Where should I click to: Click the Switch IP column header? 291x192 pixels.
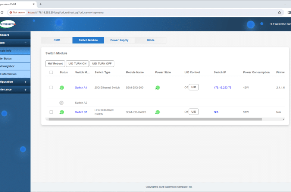tap(220, 73)
